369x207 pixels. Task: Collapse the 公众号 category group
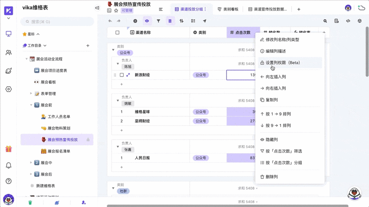tap(113, 50)
